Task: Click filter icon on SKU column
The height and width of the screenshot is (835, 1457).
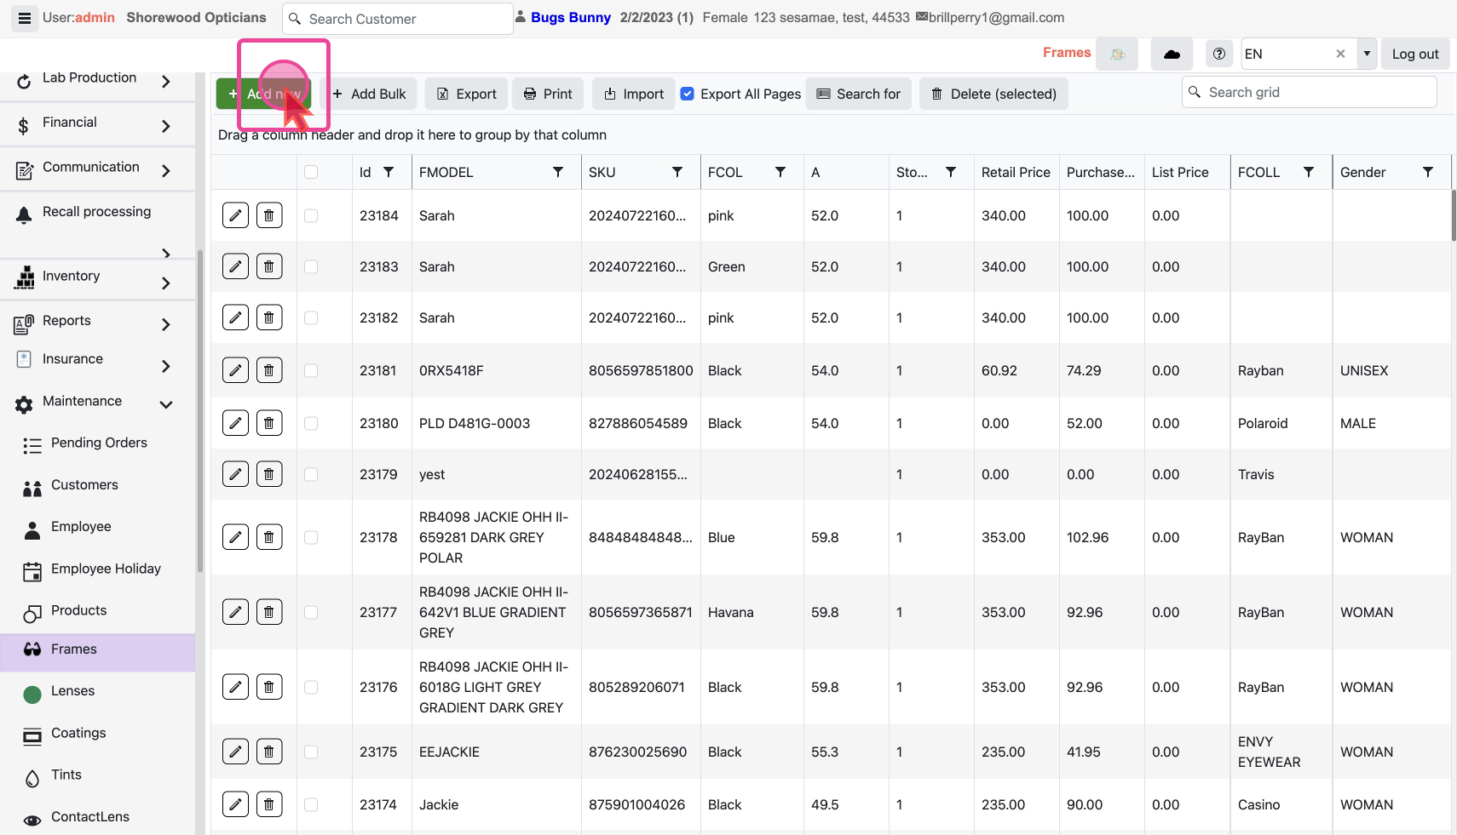Action: pyautogui.click(x=677, y=172)
